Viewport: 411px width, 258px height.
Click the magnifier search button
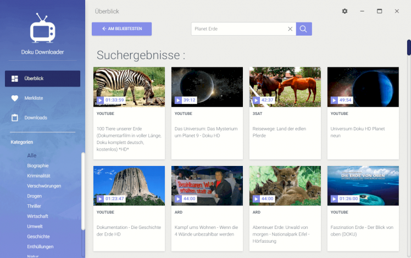point(304,29)
